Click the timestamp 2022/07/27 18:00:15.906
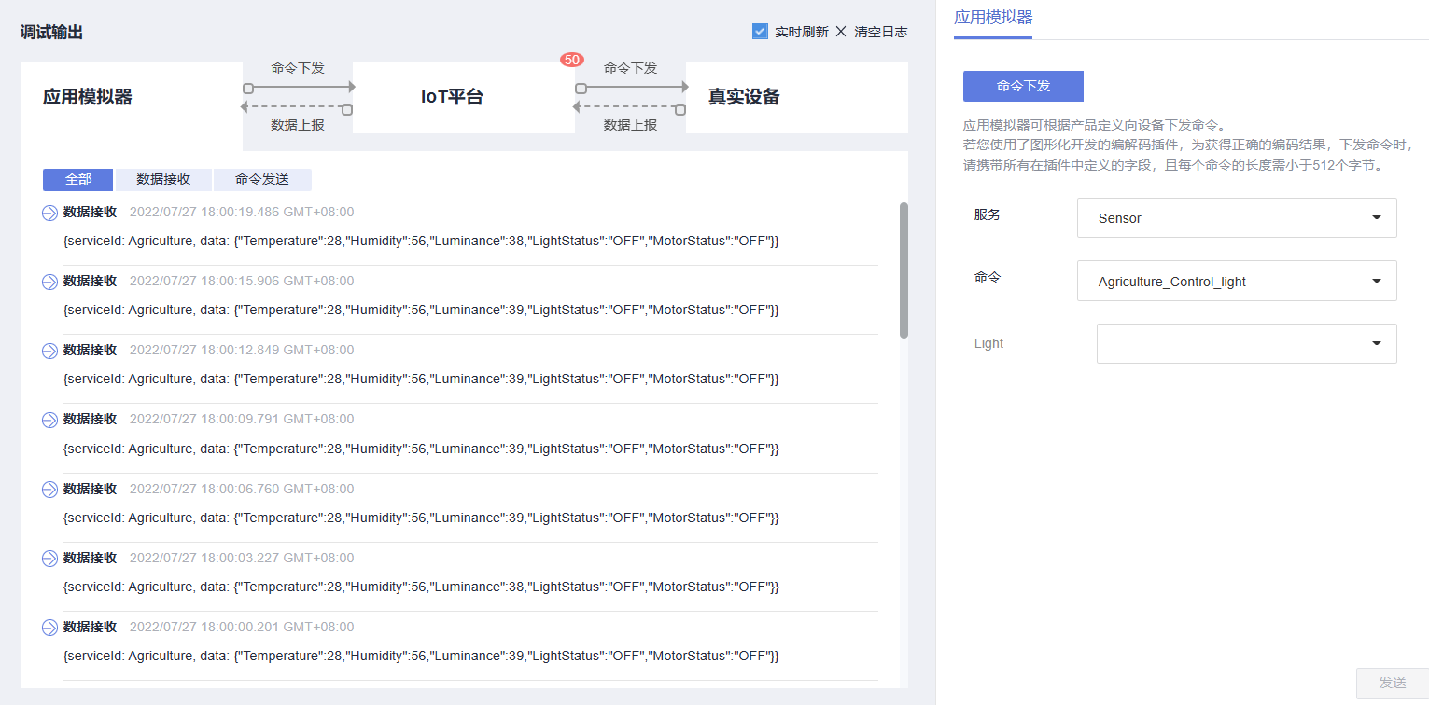 click(x=242, y=281)
